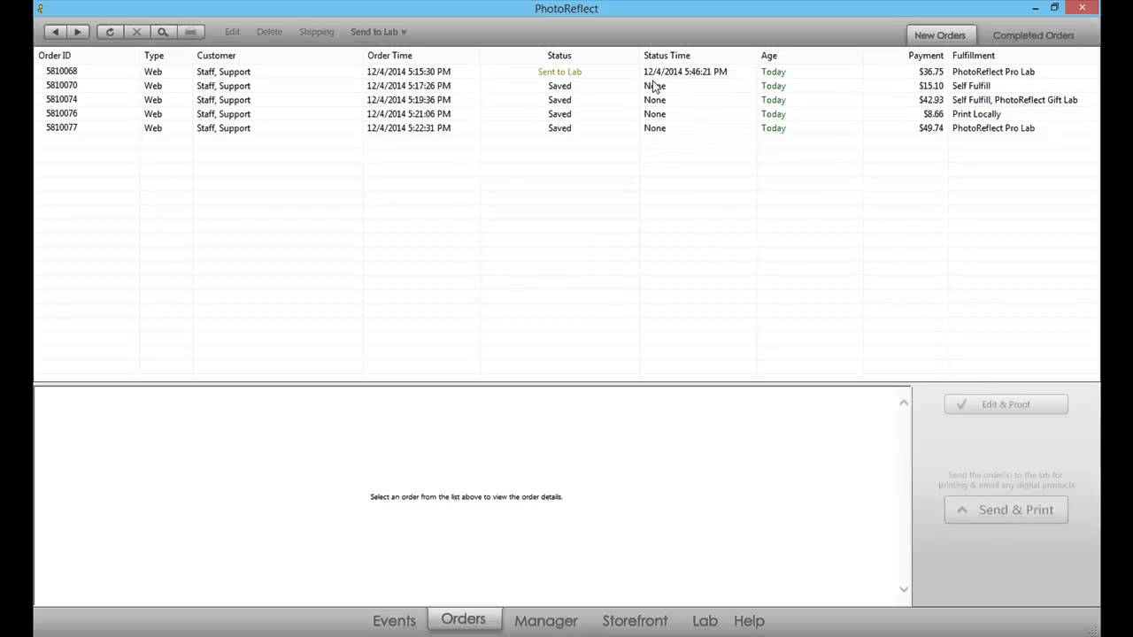
Task: Expand the Send to Lab dropdown
Action: (379, 32)
